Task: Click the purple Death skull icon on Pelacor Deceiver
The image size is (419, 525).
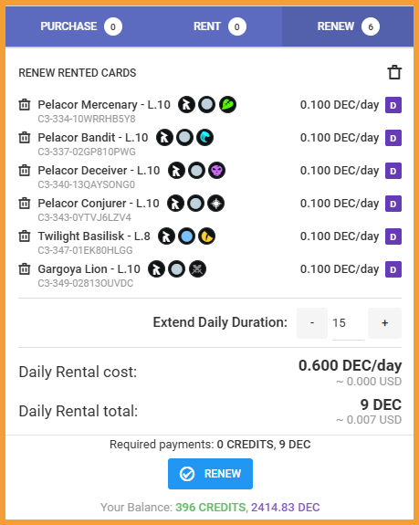Action: [217, 170]
